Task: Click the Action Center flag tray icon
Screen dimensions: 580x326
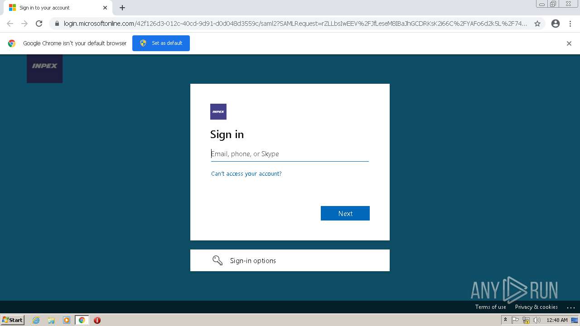Action: (515, 320)
